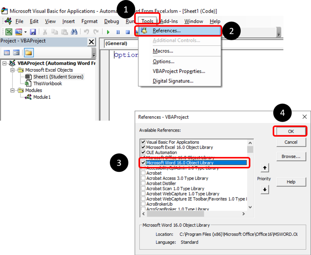The height and width of the screenshot is (255, 311).
Task: Move reference down with Priority arrow
Action: tap(265, 190)
